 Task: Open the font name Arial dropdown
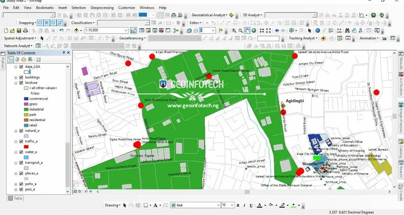(x=218, y=205)
